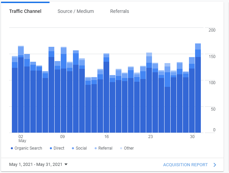
Task: Select the Referrals tab
Action: pyautogui.click(x=119, y=11)
